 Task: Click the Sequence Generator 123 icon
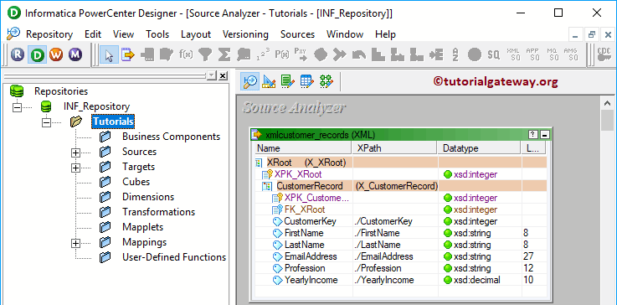(263, 54)
